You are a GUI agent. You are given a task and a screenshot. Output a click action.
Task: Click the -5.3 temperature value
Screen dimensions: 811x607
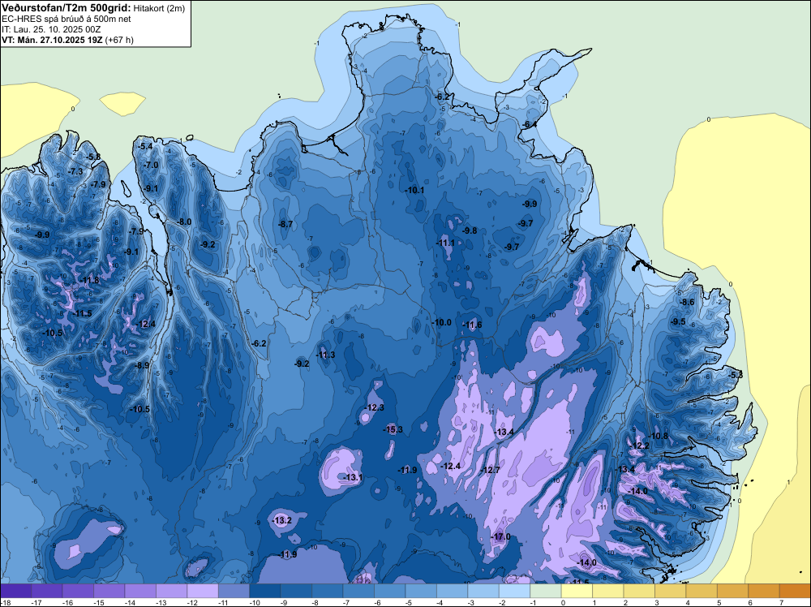point(736,375)
